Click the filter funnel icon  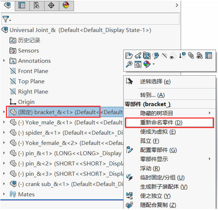point(6,19)
